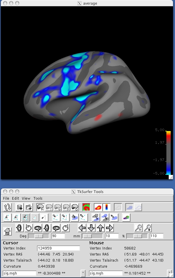Open the View menu

(26, 198)
